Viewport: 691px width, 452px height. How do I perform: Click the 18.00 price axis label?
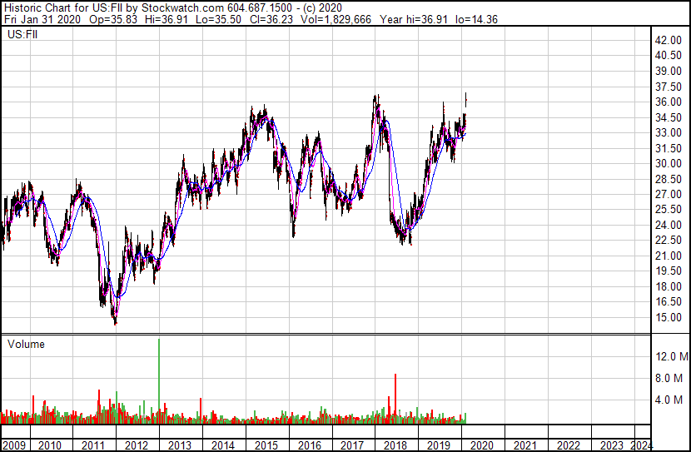tap(668, 286)
